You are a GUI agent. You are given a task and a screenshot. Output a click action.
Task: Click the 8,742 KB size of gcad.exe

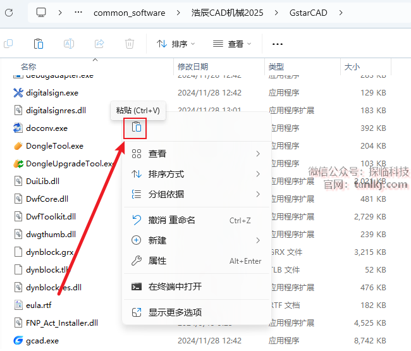click(x=370, y=340)
